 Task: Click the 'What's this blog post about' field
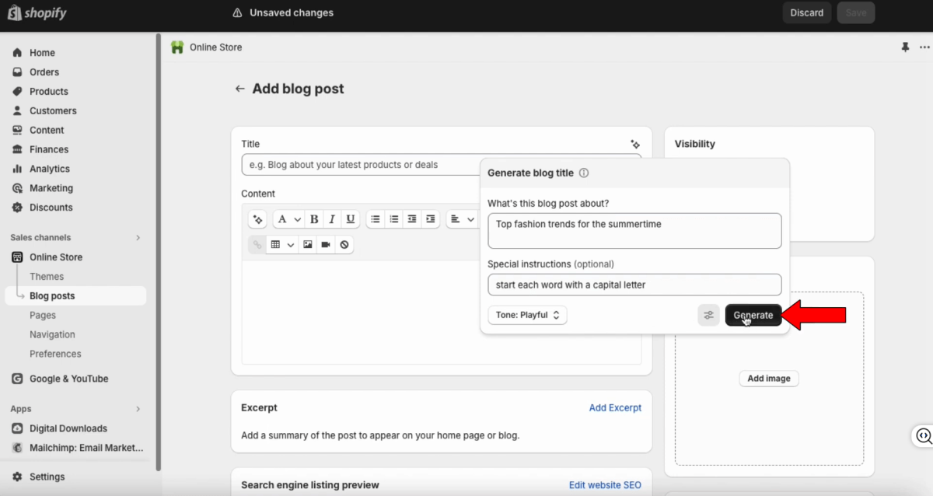click(x=634, y=231)
